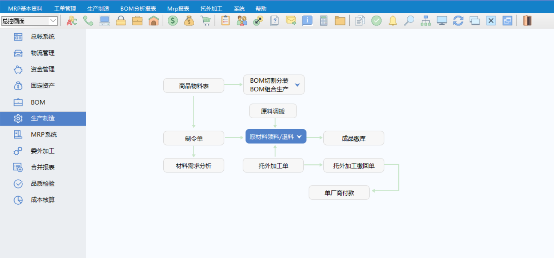The width and height of the screenshot is (554, 258).
Task: Click the house toolbar icon
Action: (154, 21)
